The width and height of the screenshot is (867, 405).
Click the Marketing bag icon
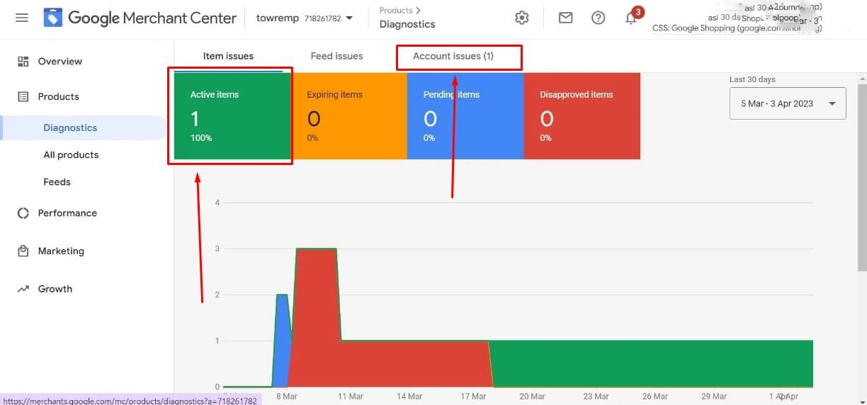pyautogui.click(x=23, y=251)
